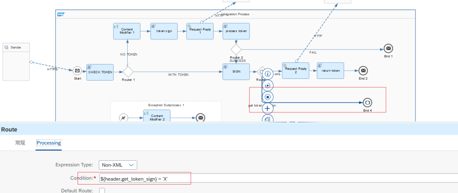Image resolution: width=458 pixels, height=193 pixels.
Task: Open the Expression Type Non-XML dropdown
Action: point(118,165)
